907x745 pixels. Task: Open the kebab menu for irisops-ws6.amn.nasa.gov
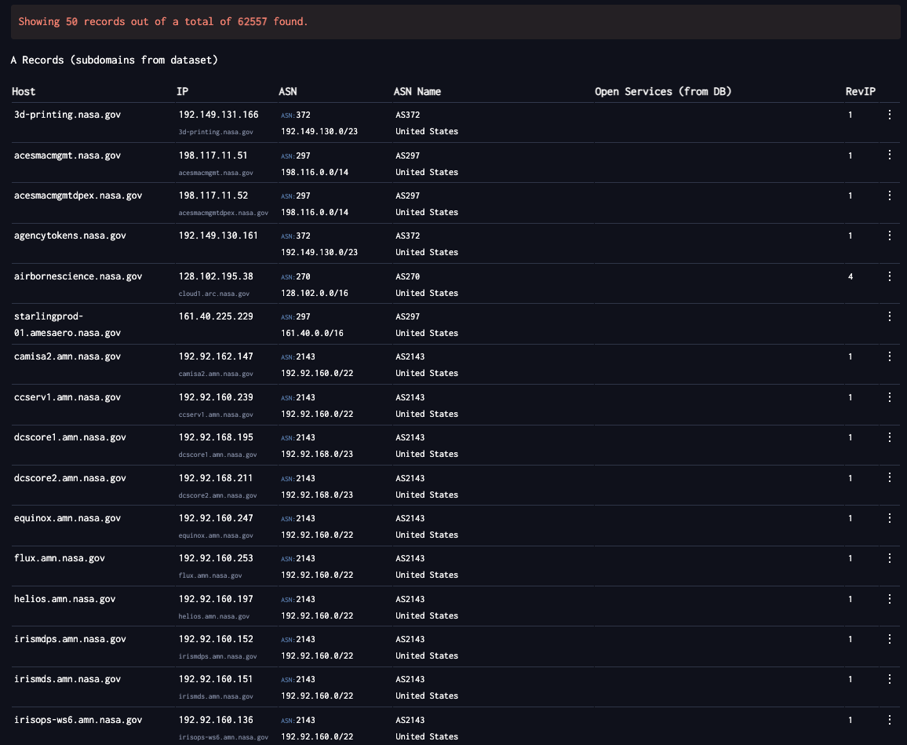tap(889, 720)
